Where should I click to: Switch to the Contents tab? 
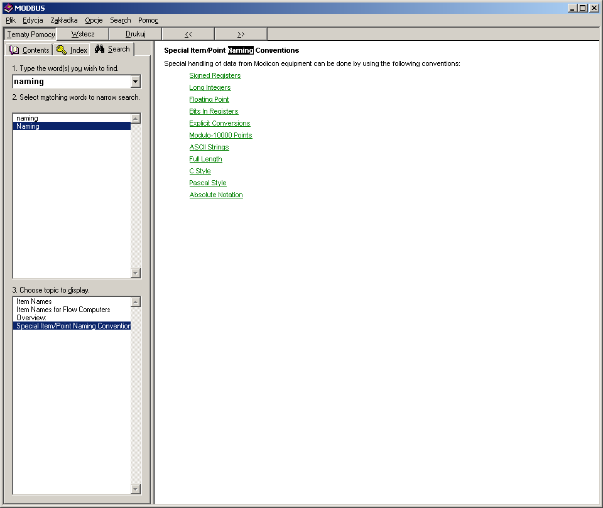click(x=30, y=50)
